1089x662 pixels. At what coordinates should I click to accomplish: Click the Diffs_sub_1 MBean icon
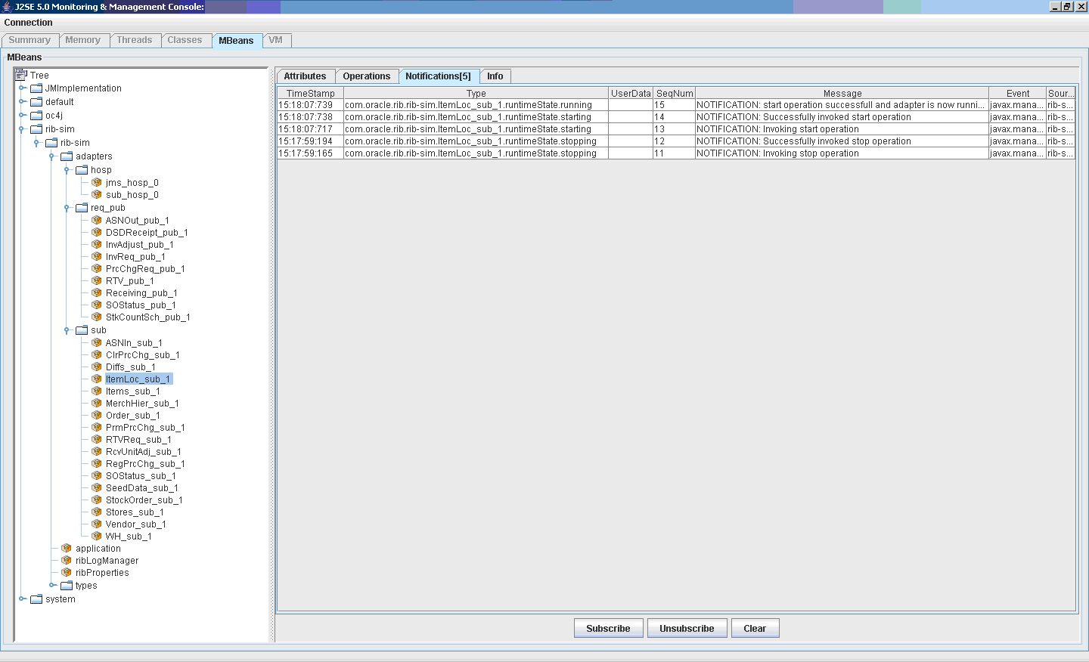tap(97, 367)
